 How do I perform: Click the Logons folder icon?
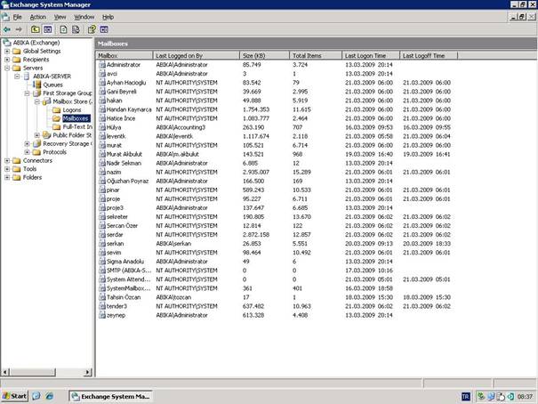point(57,109)
